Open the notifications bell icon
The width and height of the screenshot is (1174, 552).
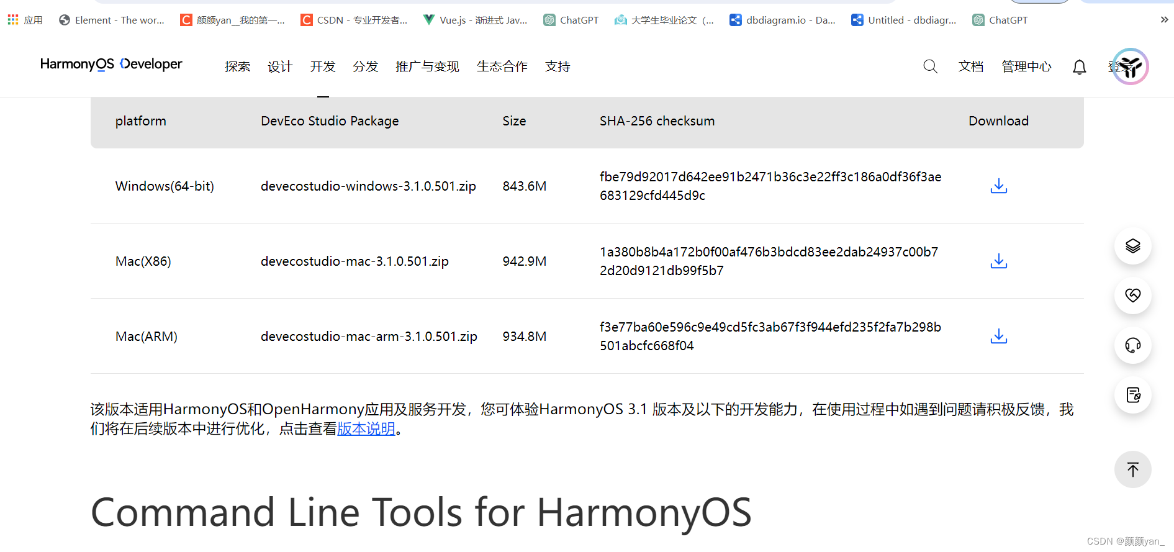point(1080,67)
